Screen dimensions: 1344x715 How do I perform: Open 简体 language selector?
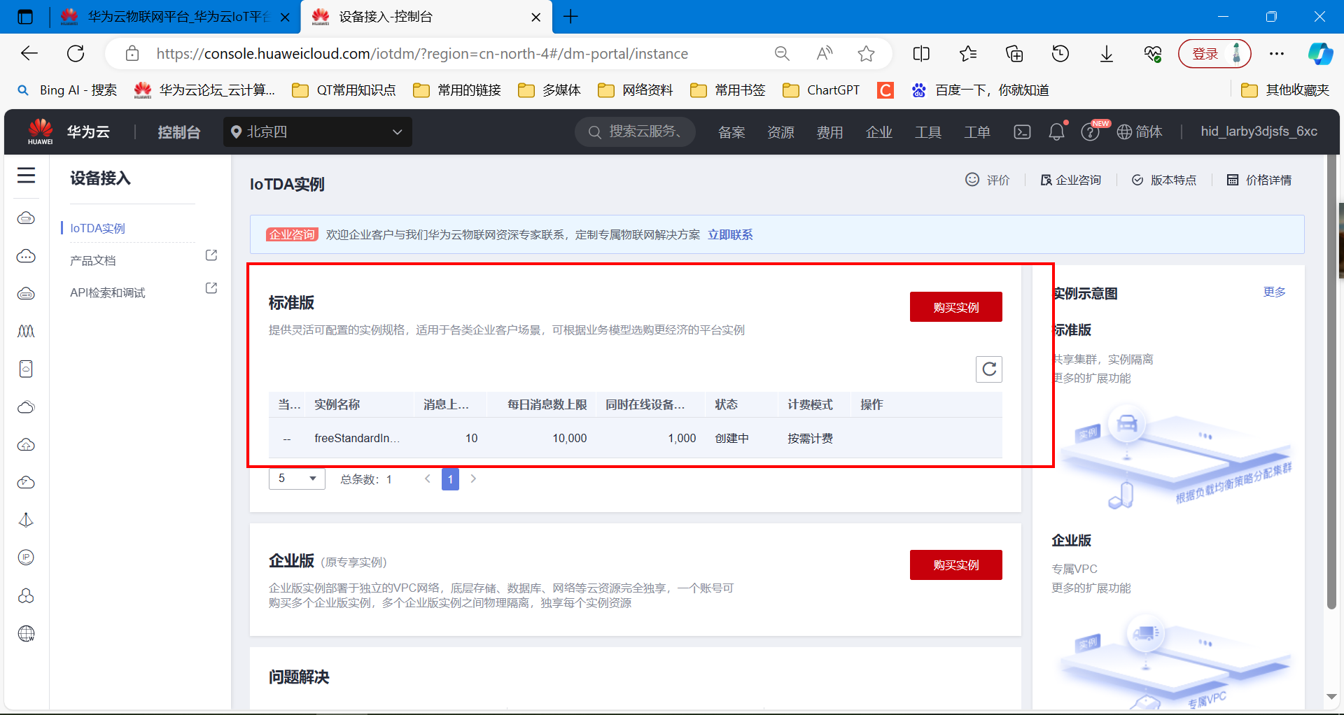tap(1140, 132)
